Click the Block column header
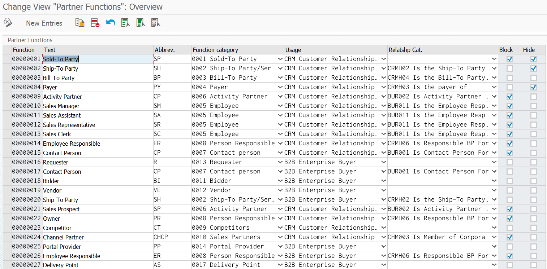 (x=510, y=50)
